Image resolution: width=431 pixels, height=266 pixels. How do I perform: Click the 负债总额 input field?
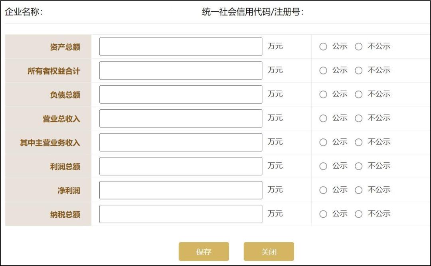click(180, 94)
